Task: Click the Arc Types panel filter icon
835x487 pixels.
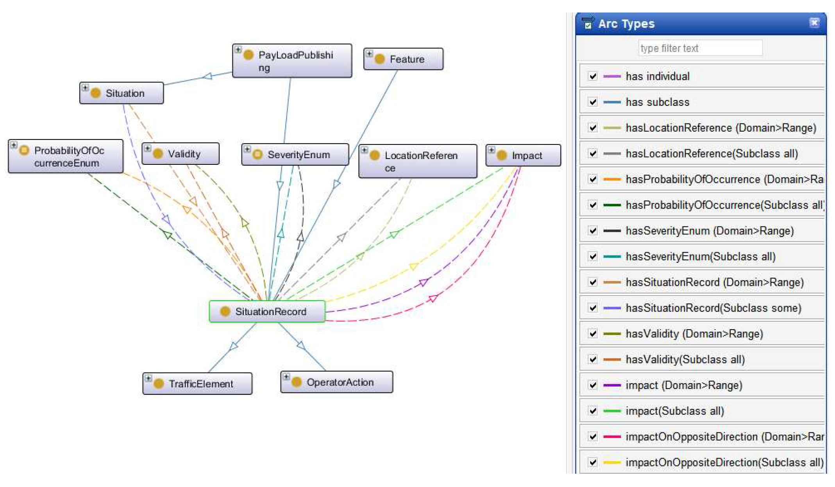Action: coord(587,23)
